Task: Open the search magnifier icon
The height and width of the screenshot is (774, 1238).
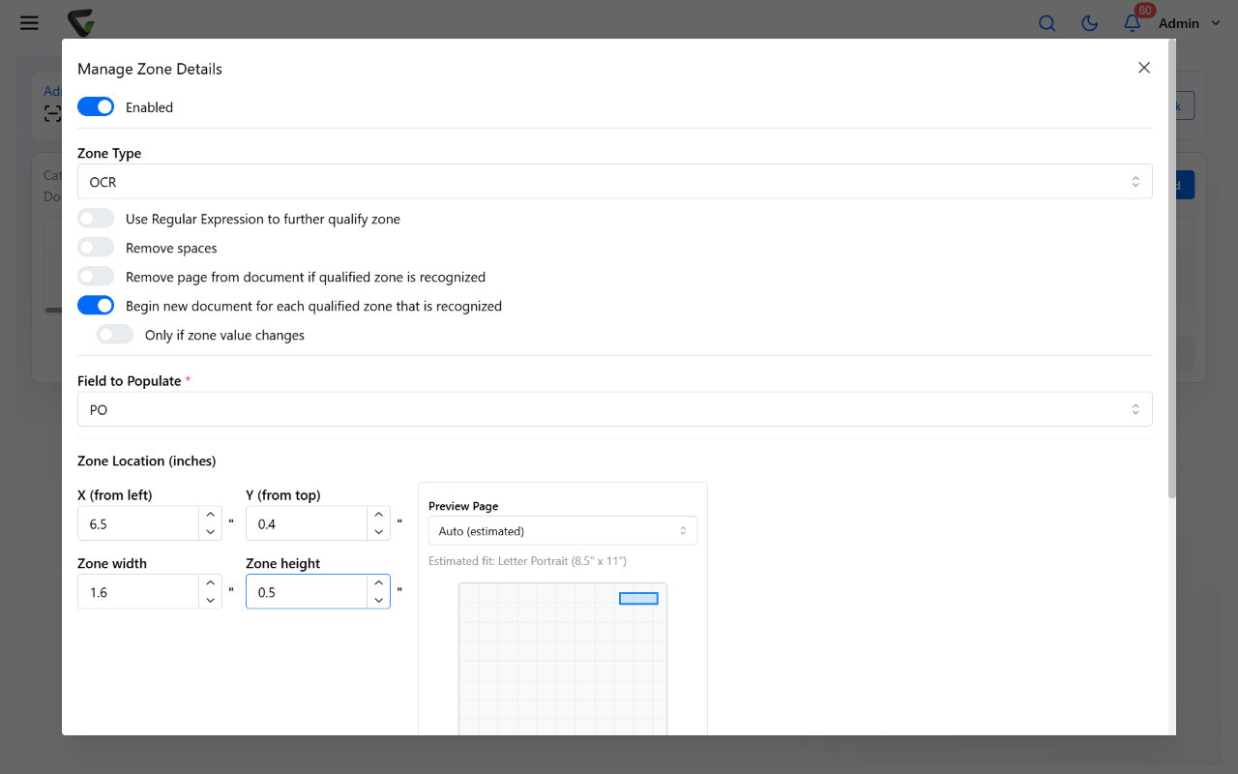Action: tap(1046, 23)
